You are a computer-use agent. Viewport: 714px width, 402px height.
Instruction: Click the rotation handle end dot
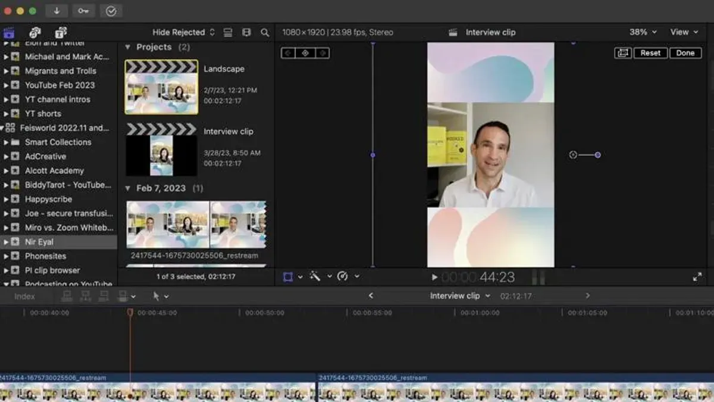[x=597, y=155]
